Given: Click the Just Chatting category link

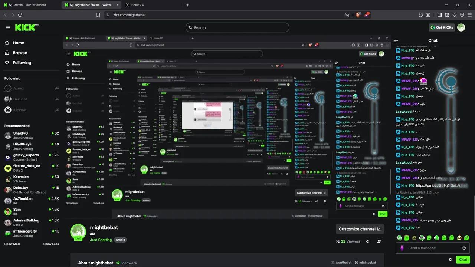Looking at the screenshot, I should pos(101,240).
